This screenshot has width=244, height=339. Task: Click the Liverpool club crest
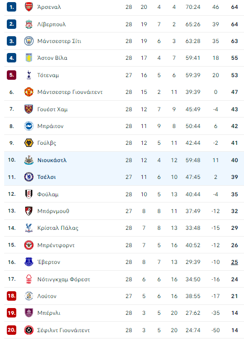[x=29, y=24]
